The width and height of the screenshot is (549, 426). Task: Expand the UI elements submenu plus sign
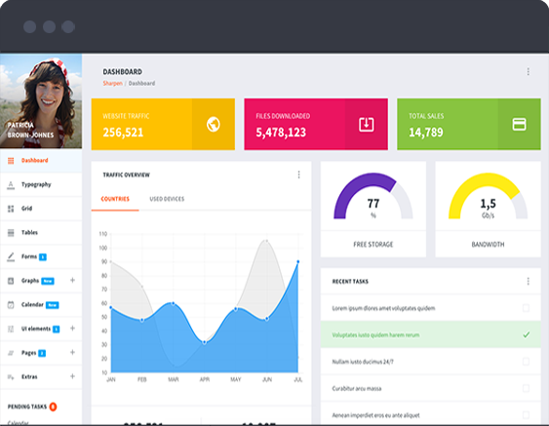click(x=72, y=329)
